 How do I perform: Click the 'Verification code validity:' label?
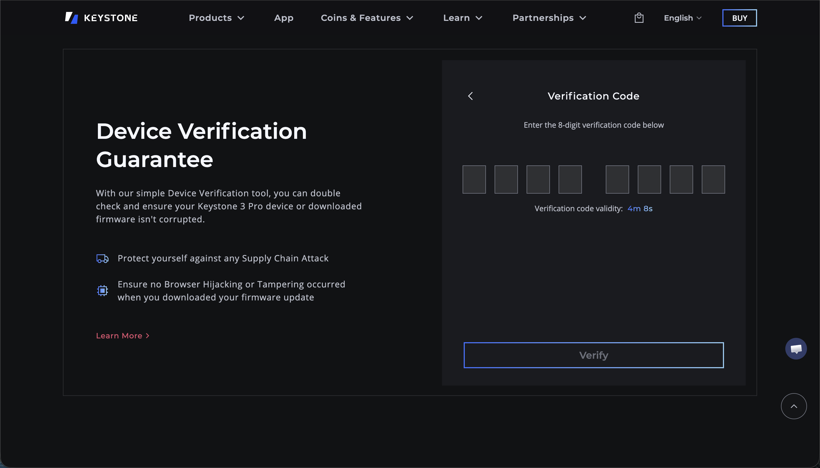click(x=578, y=209)
